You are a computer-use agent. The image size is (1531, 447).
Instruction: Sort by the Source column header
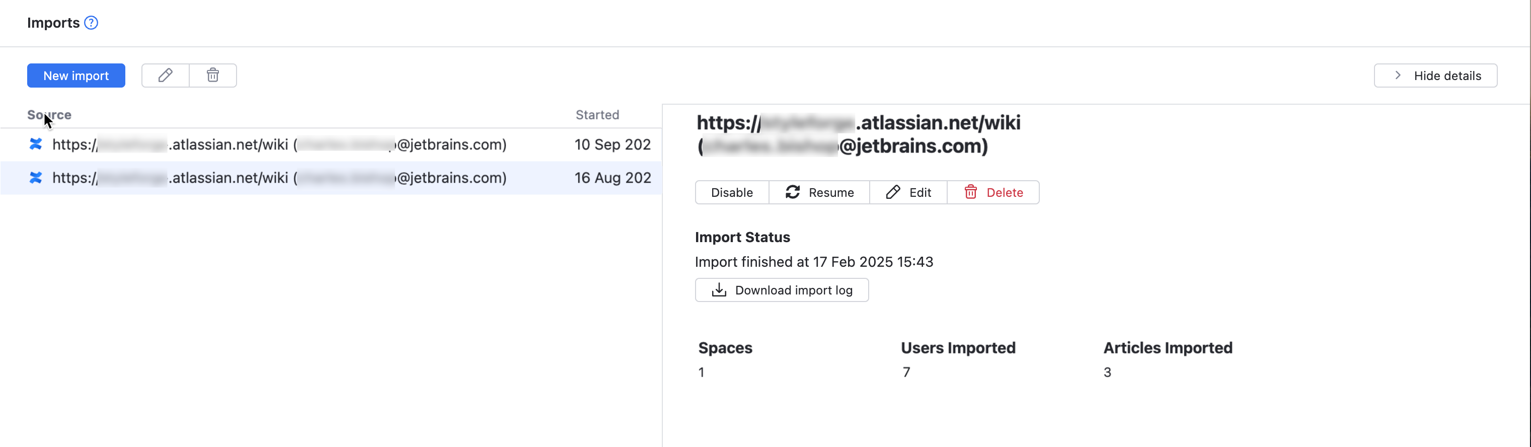pyautogui.click(x=49, y=115)
